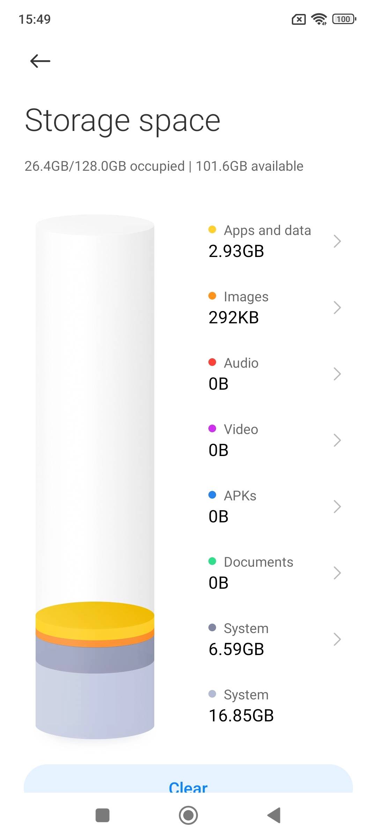Tap the Clear button
Image resolution: width=377 pixels, height=838 pixels.
[x=188, y=786]
